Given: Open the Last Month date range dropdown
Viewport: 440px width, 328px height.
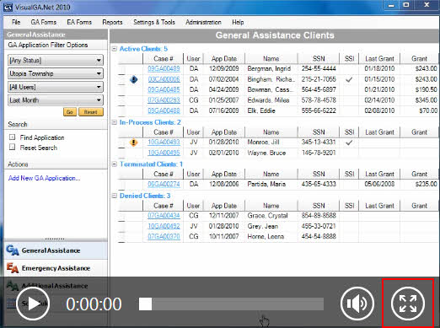Looking at the screenshot, I should [x=56, y=100].
